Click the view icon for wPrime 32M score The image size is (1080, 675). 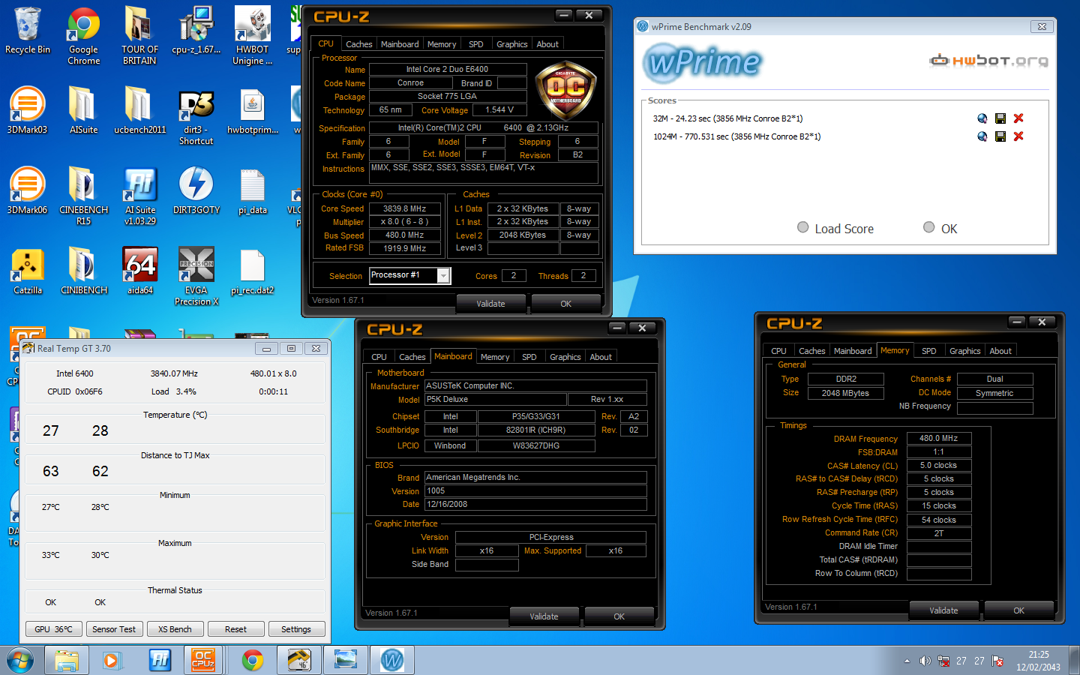pyautogui.click(x=982, y=118)
